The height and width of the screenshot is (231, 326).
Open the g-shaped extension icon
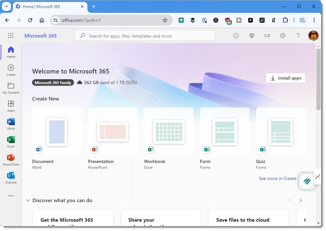coord(274,20)
